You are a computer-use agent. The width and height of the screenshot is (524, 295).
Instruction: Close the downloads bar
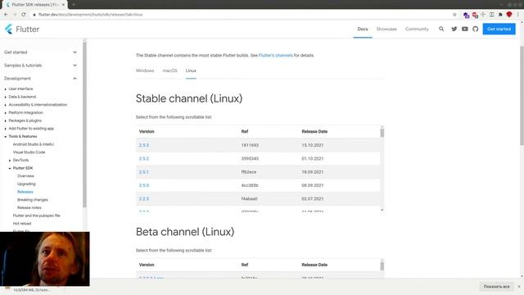(x=519, y=287)
